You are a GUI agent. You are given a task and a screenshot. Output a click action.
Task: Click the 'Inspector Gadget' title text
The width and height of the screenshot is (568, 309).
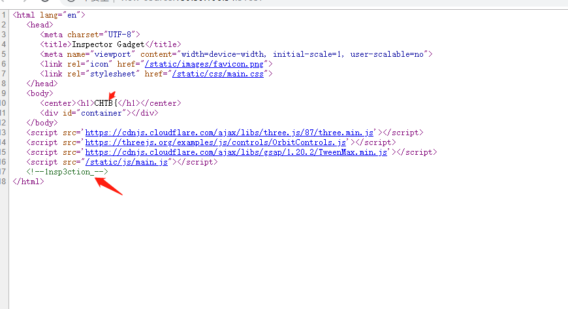point(108,44)
